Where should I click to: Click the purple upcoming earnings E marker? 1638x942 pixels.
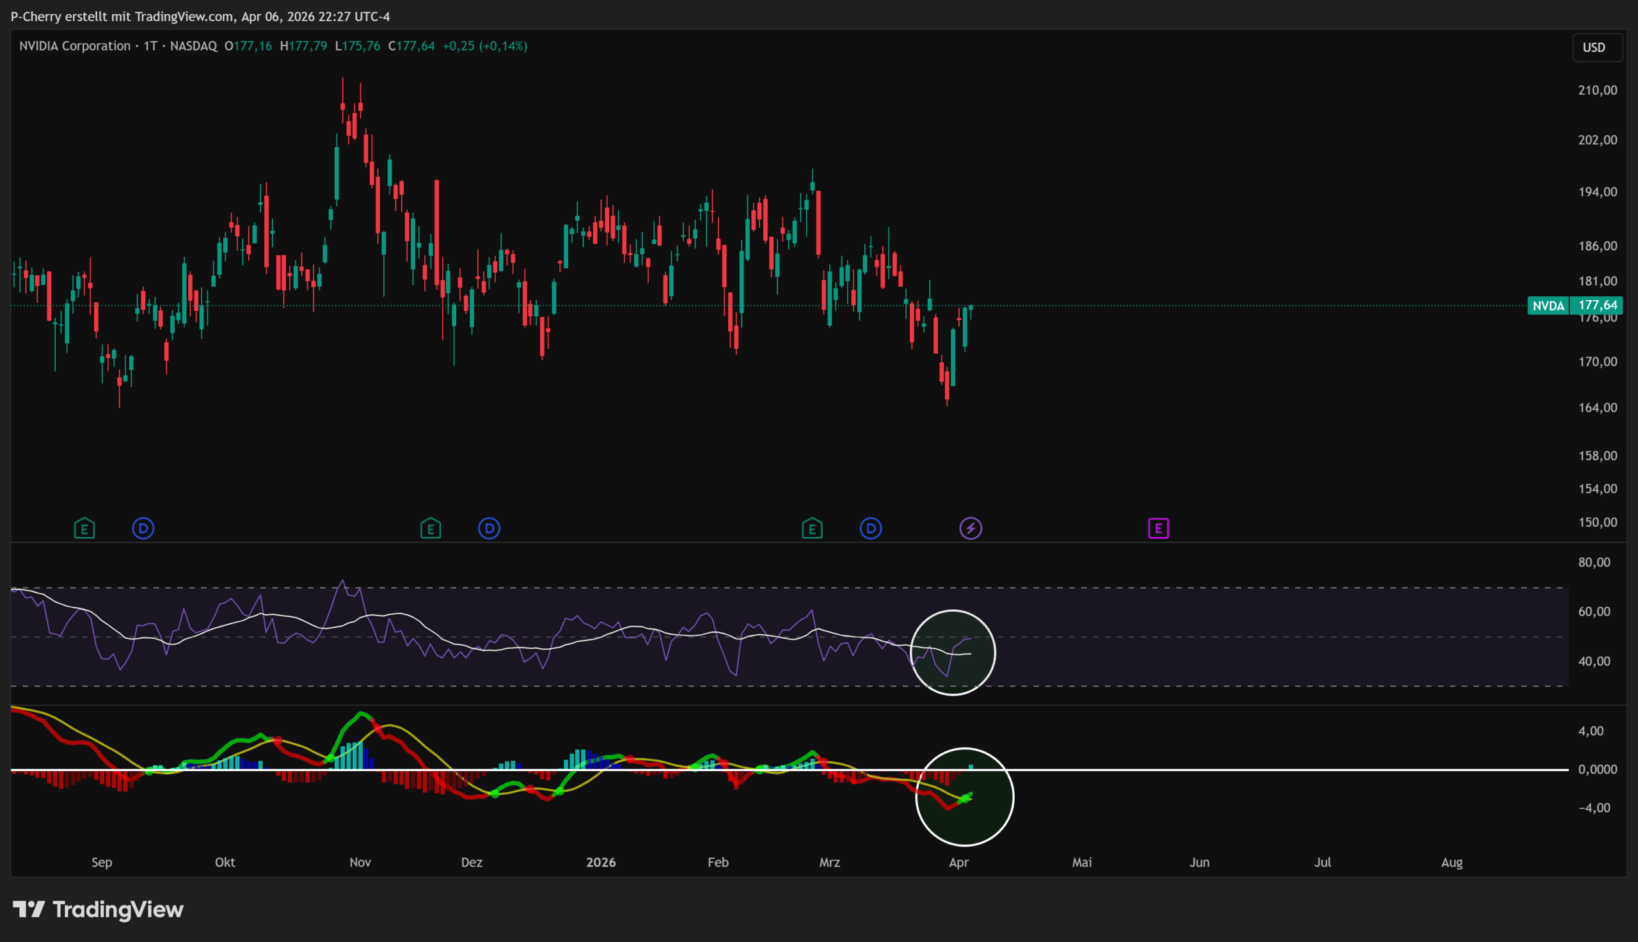[x=1158, y=529]
